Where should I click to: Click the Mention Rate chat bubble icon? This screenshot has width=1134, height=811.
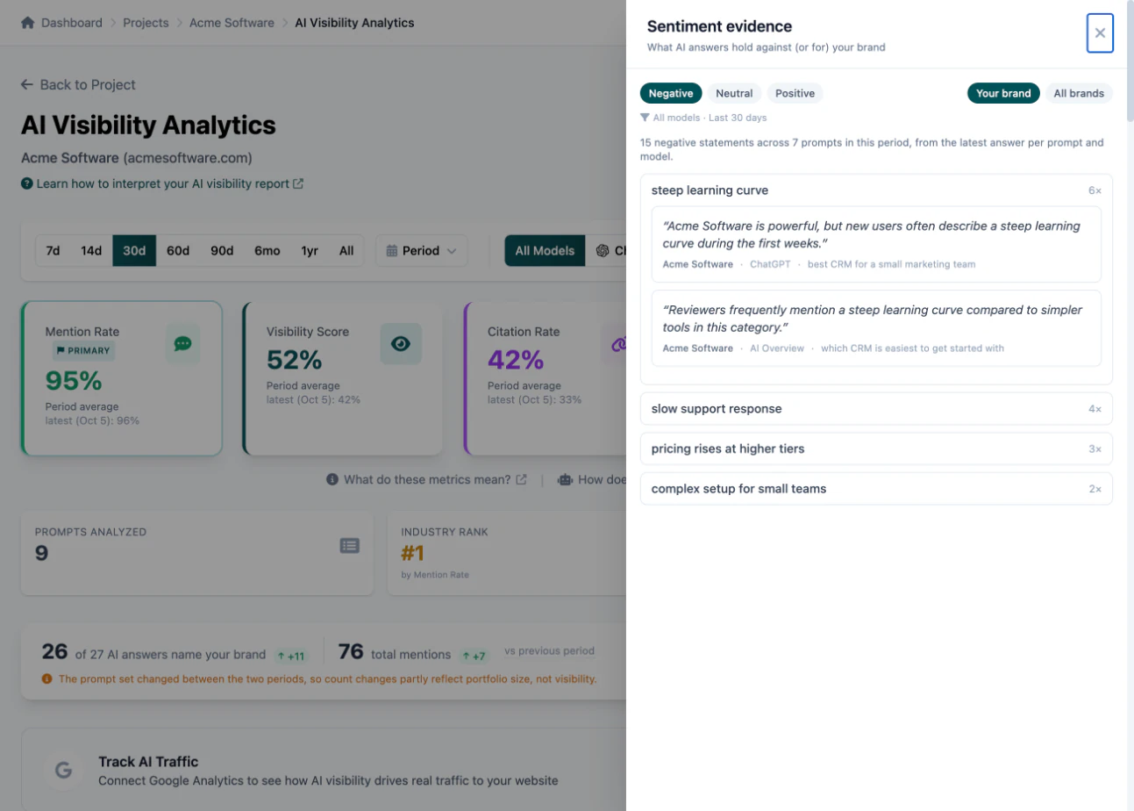(x=182, y=344)
